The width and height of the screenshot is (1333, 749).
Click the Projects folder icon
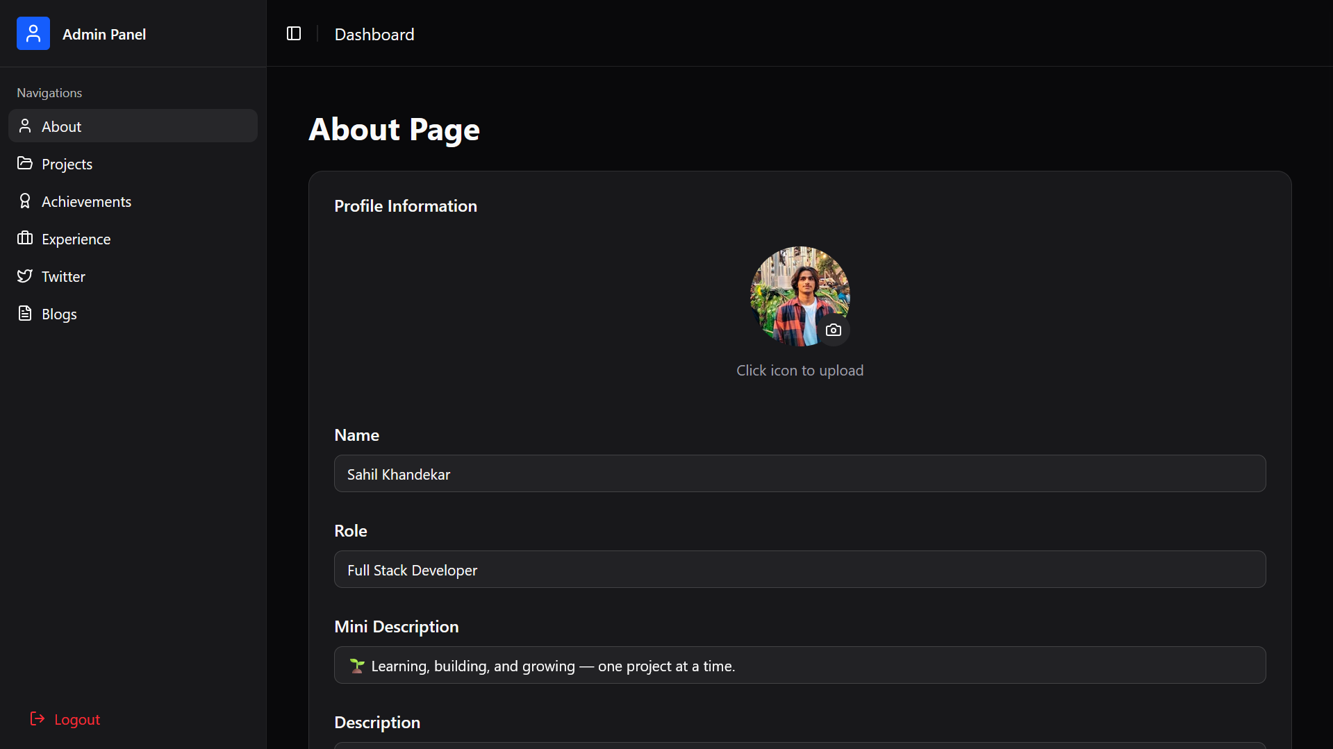coord(25,163)
